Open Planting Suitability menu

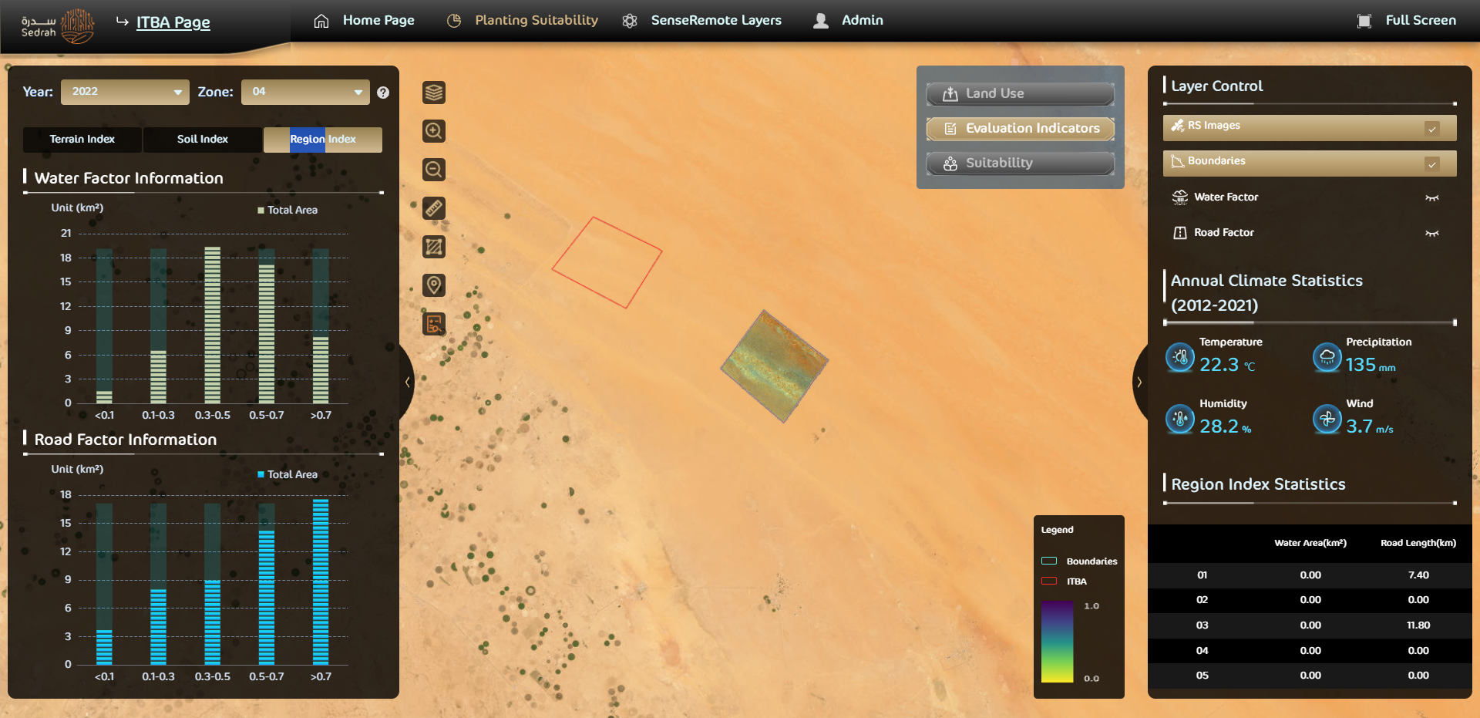(x=536, y=21)
